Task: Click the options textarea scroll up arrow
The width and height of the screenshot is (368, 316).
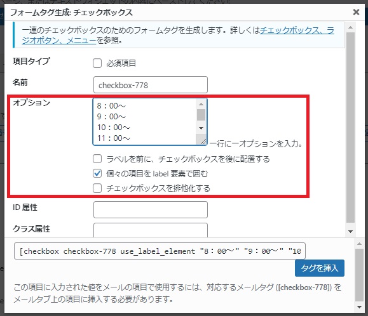Action: [201, 104]
